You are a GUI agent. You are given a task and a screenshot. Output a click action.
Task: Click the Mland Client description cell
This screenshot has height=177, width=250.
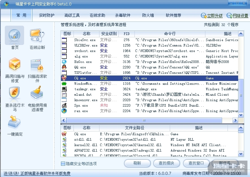click(217, 94)
